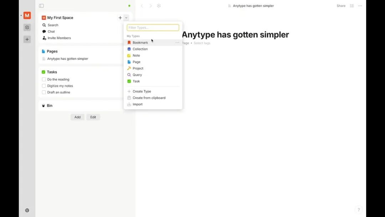Open the Search icon in the sidebar

tap(44, 25)
